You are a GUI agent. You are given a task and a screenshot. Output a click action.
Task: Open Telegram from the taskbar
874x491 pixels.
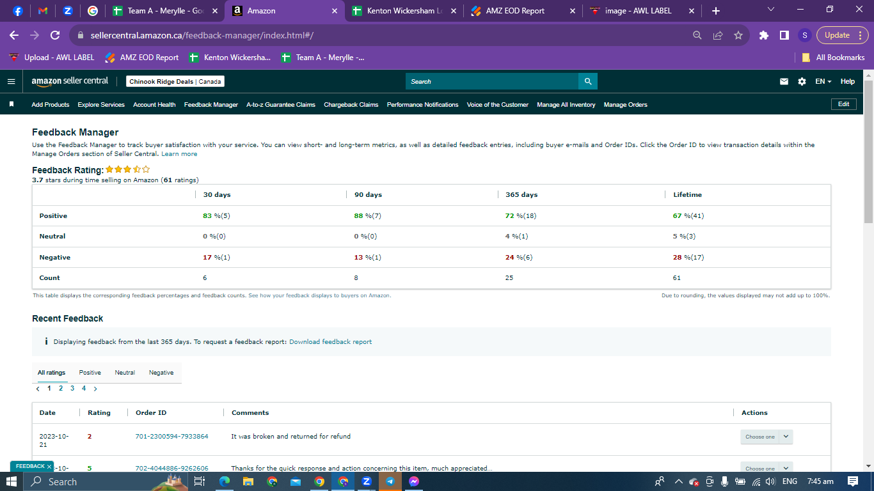[x=390, y=481]
